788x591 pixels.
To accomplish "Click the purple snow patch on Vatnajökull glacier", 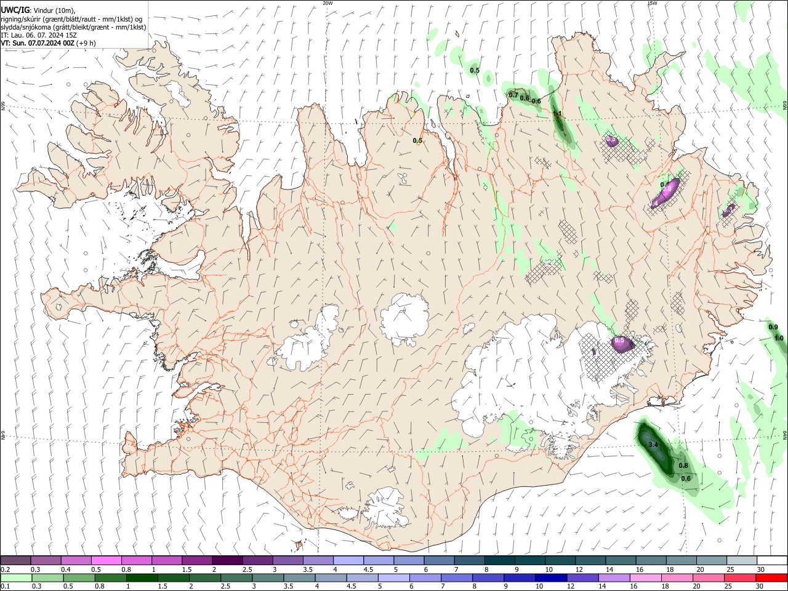I will [x=622, y=343].
